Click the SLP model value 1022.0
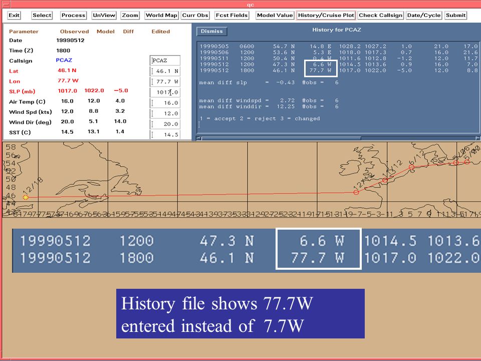The width and height of the screenshot is (481, 361). click(94, 91)
